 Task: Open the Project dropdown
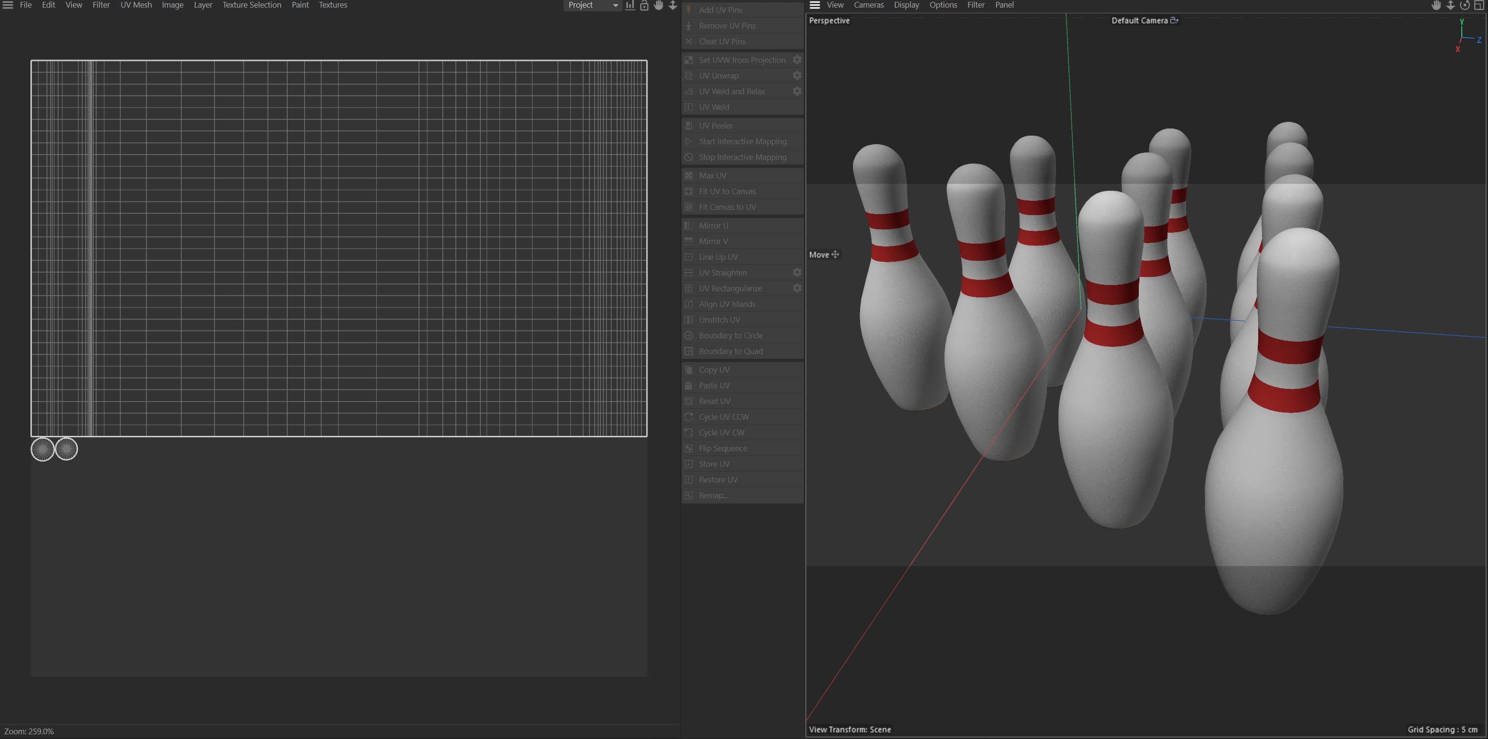(592, 5)
